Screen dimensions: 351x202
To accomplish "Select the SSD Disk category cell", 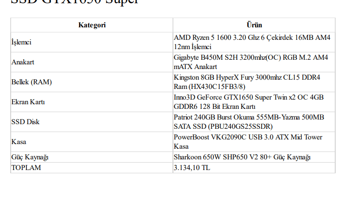I will tap(25, 122).
